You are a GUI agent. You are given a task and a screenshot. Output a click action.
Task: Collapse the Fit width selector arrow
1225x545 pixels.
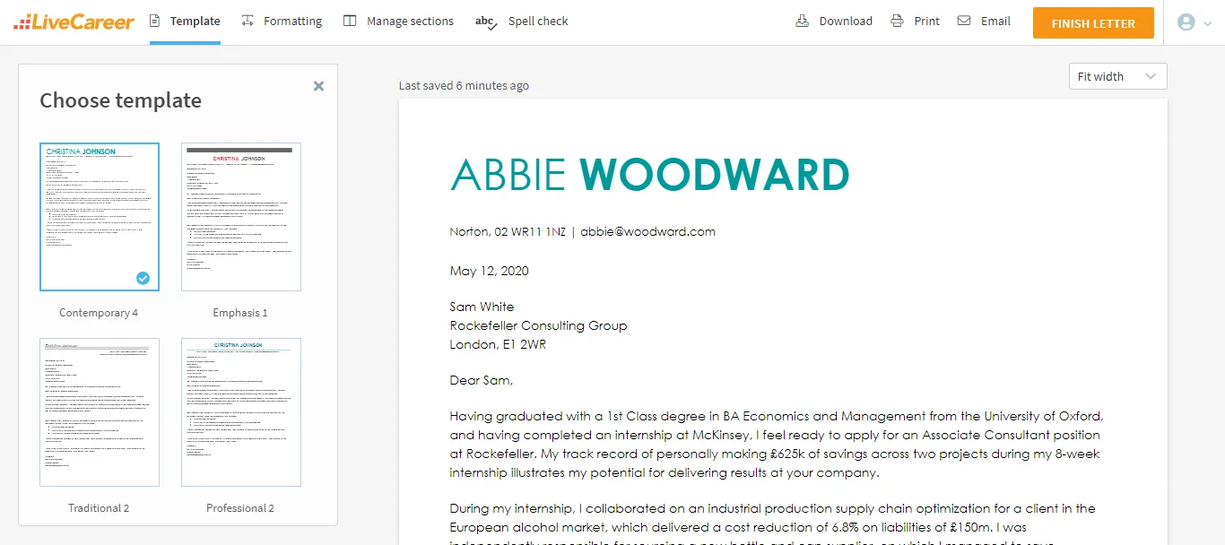point(1151,76)
